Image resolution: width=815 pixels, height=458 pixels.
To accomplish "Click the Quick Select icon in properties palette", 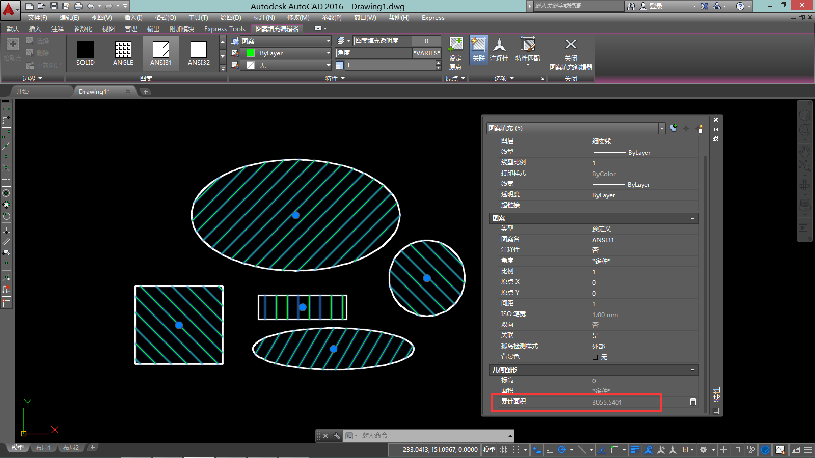I will click(x=699, y=128).
